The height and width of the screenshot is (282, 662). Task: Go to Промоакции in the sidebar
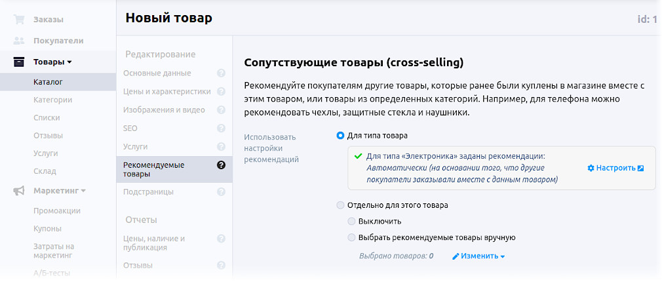[x=56, y=211]
